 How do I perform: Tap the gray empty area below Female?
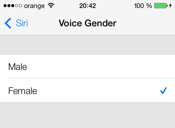coord(87,115)
